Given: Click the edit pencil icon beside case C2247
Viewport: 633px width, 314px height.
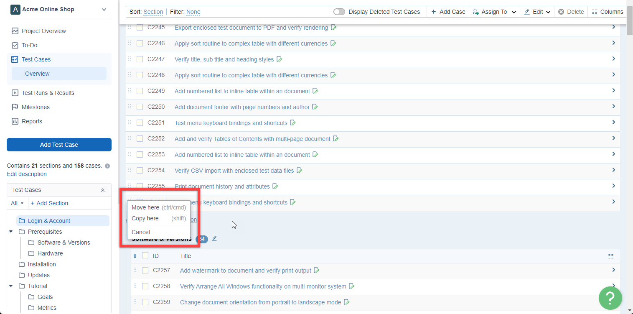Looking at the screenshot, I should pyautogui.click(x=280, y=59).
